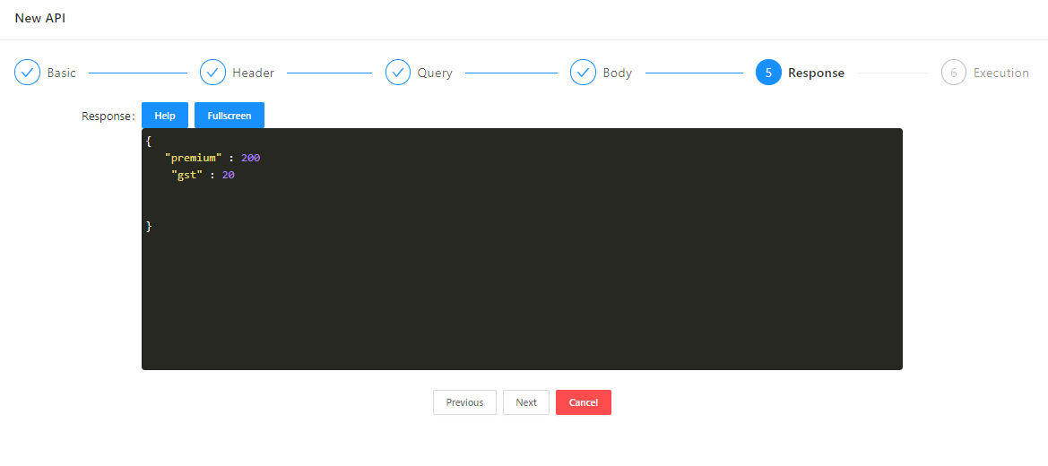Open the Help button
The image size is (1048, 466).
pyautogui.click(x=165, y=115)
